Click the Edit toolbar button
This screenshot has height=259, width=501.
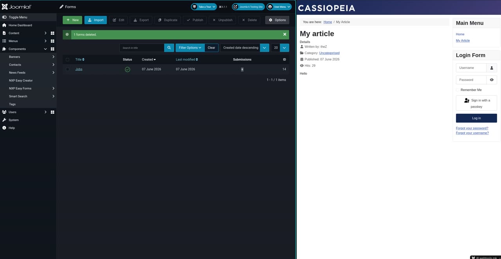pos(118,20)
